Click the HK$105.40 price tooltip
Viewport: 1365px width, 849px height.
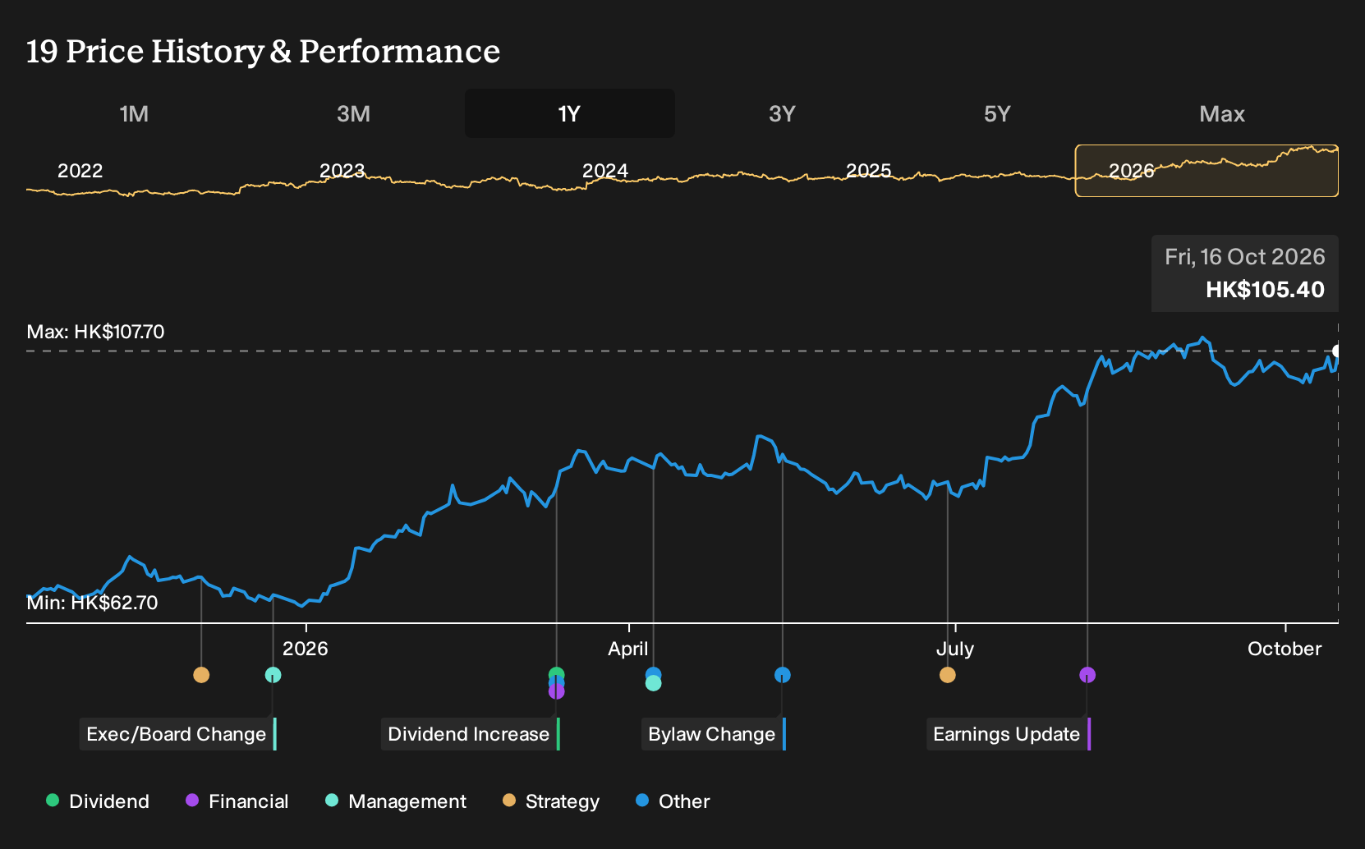(x=1245, y=273)
